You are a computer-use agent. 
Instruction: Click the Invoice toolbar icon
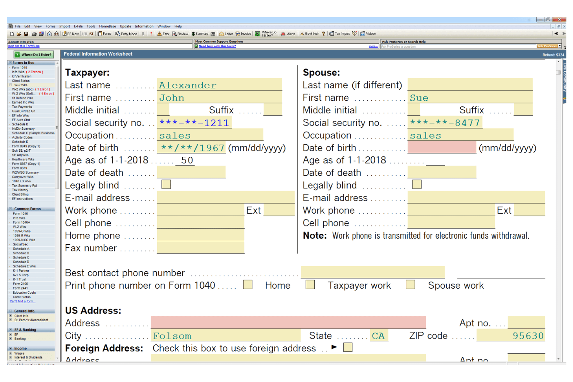pyautogui.click(x=243, y=34)
